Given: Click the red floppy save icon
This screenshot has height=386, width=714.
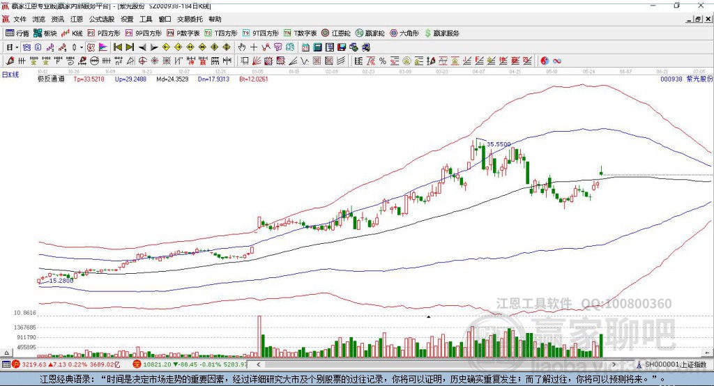Looking at the screenshot, I should coord(342,47).
